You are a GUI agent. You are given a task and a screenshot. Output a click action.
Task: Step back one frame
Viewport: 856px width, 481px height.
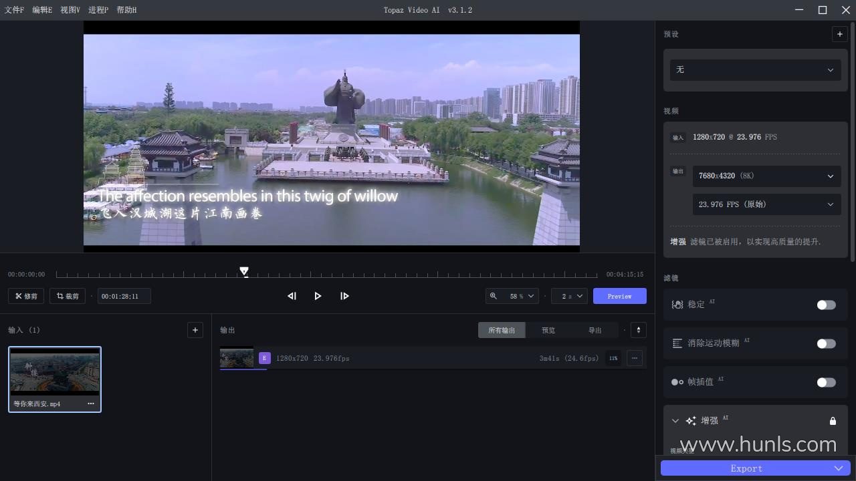(292, 296)
